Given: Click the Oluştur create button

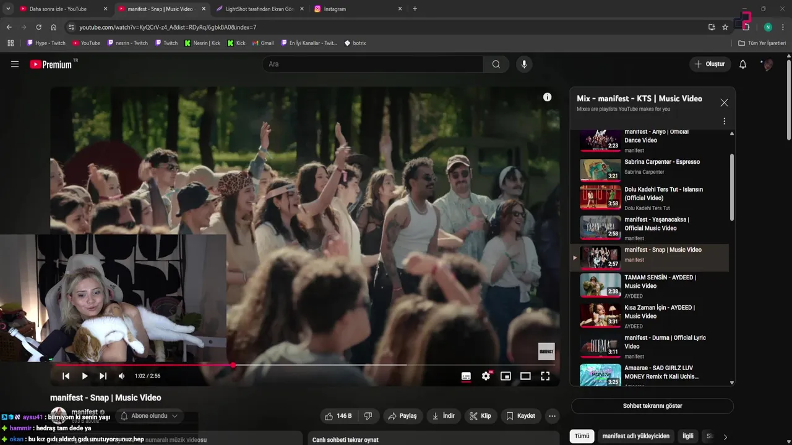Looking at the screenshot, I should tap(710, 64).
